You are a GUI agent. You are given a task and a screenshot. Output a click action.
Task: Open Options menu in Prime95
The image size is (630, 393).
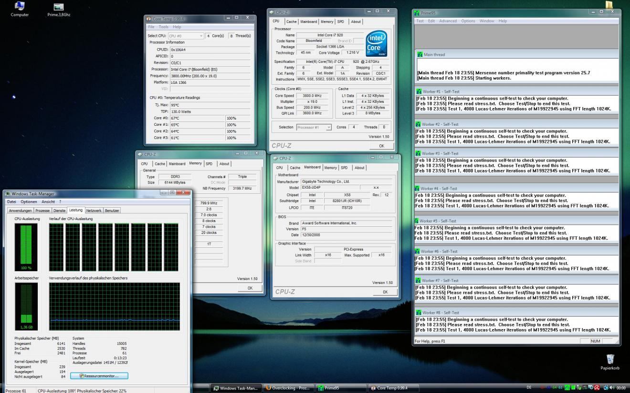coord(468,21)
